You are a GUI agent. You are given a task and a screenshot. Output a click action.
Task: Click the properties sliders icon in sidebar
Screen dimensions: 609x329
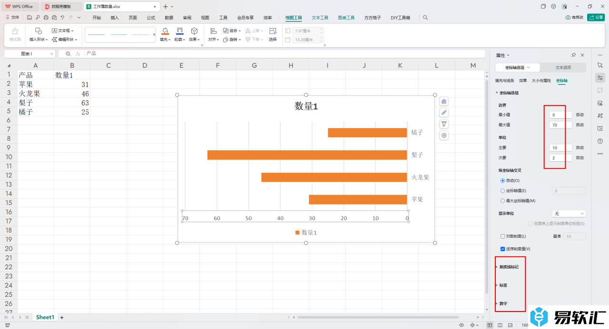[x=599, y=77]
